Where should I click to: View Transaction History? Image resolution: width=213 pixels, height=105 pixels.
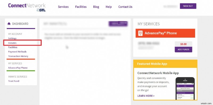pyautogui.click(x=18, y=56)
